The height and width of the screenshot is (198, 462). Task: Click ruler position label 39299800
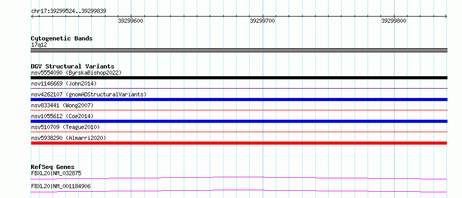click(x=393, y=21)
